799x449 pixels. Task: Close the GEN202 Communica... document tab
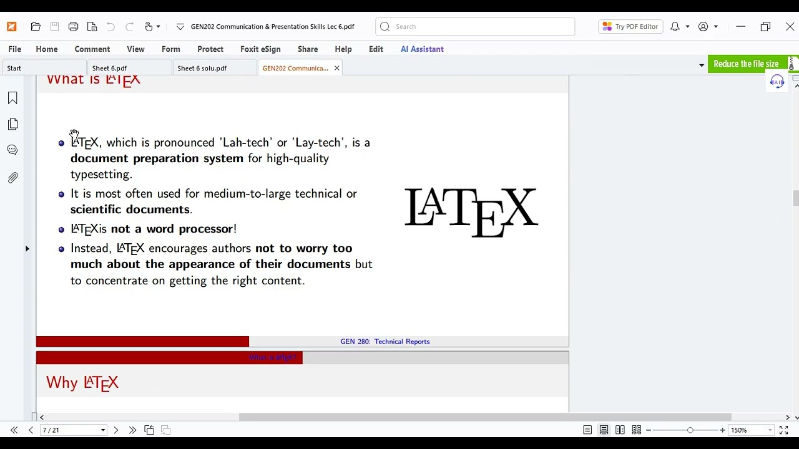(x=336, y=68)
